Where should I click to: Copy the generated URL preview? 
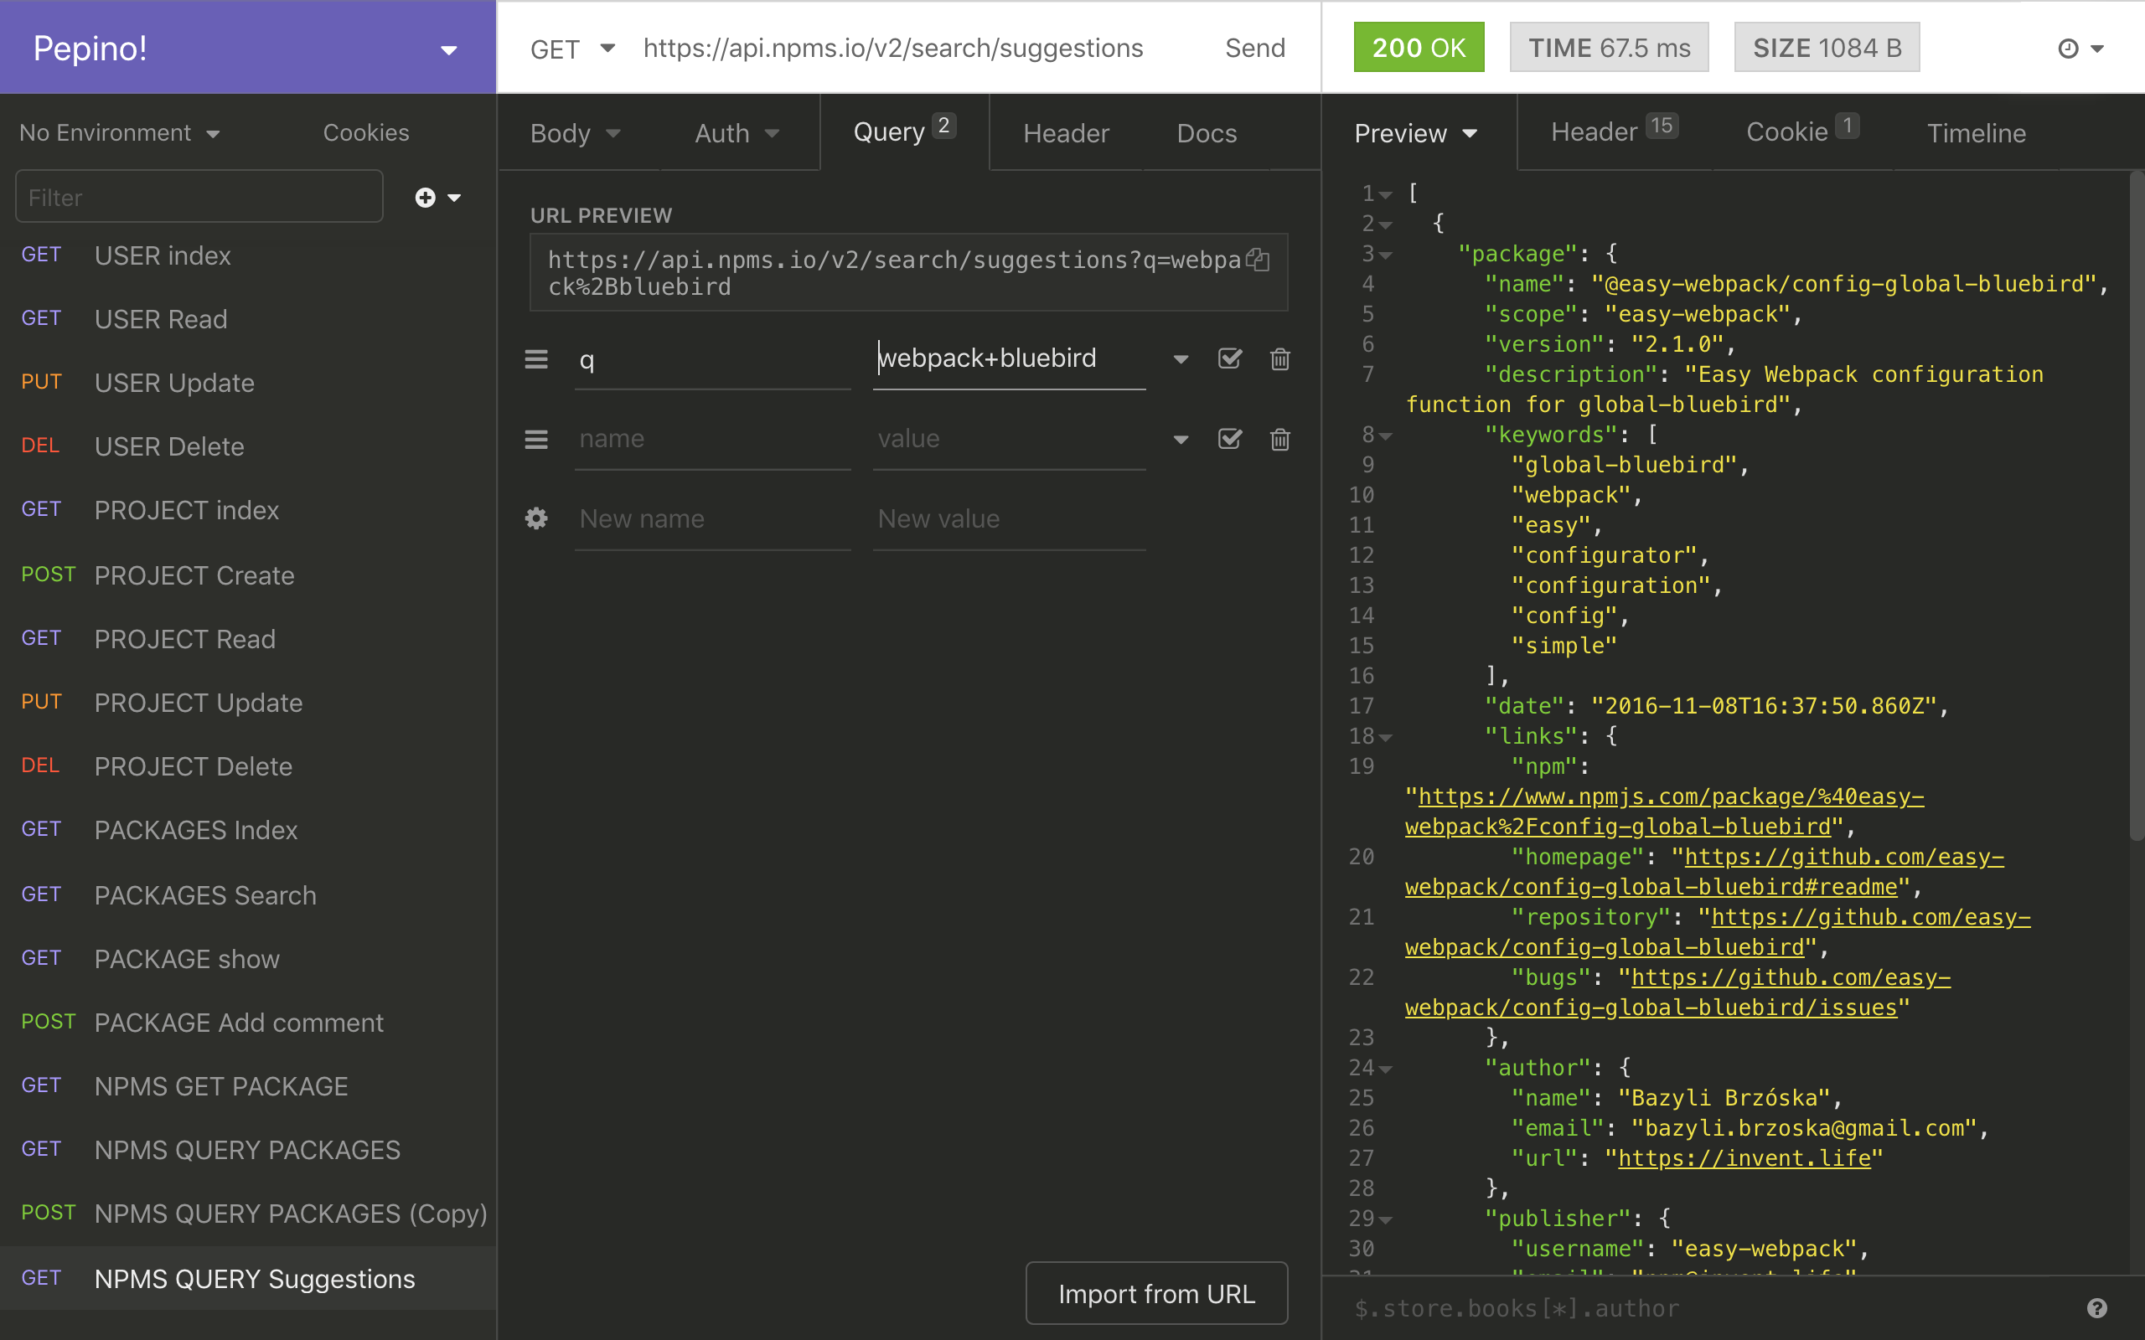pyautogui.click(x=1259, y=260)
